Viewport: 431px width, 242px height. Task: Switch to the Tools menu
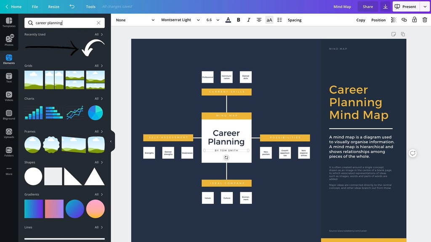click(x=90, y=6)
